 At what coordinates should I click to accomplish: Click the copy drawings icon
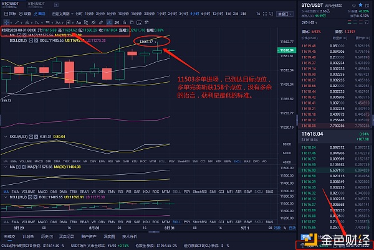coord(132,22)
